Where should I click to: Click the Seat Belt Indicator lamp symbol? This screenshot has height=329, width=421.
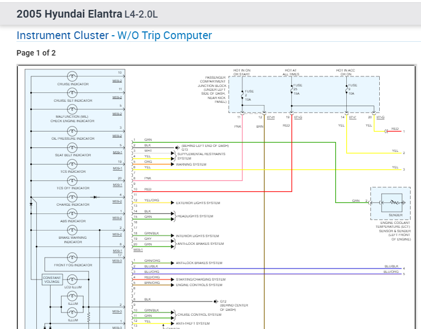72,147
